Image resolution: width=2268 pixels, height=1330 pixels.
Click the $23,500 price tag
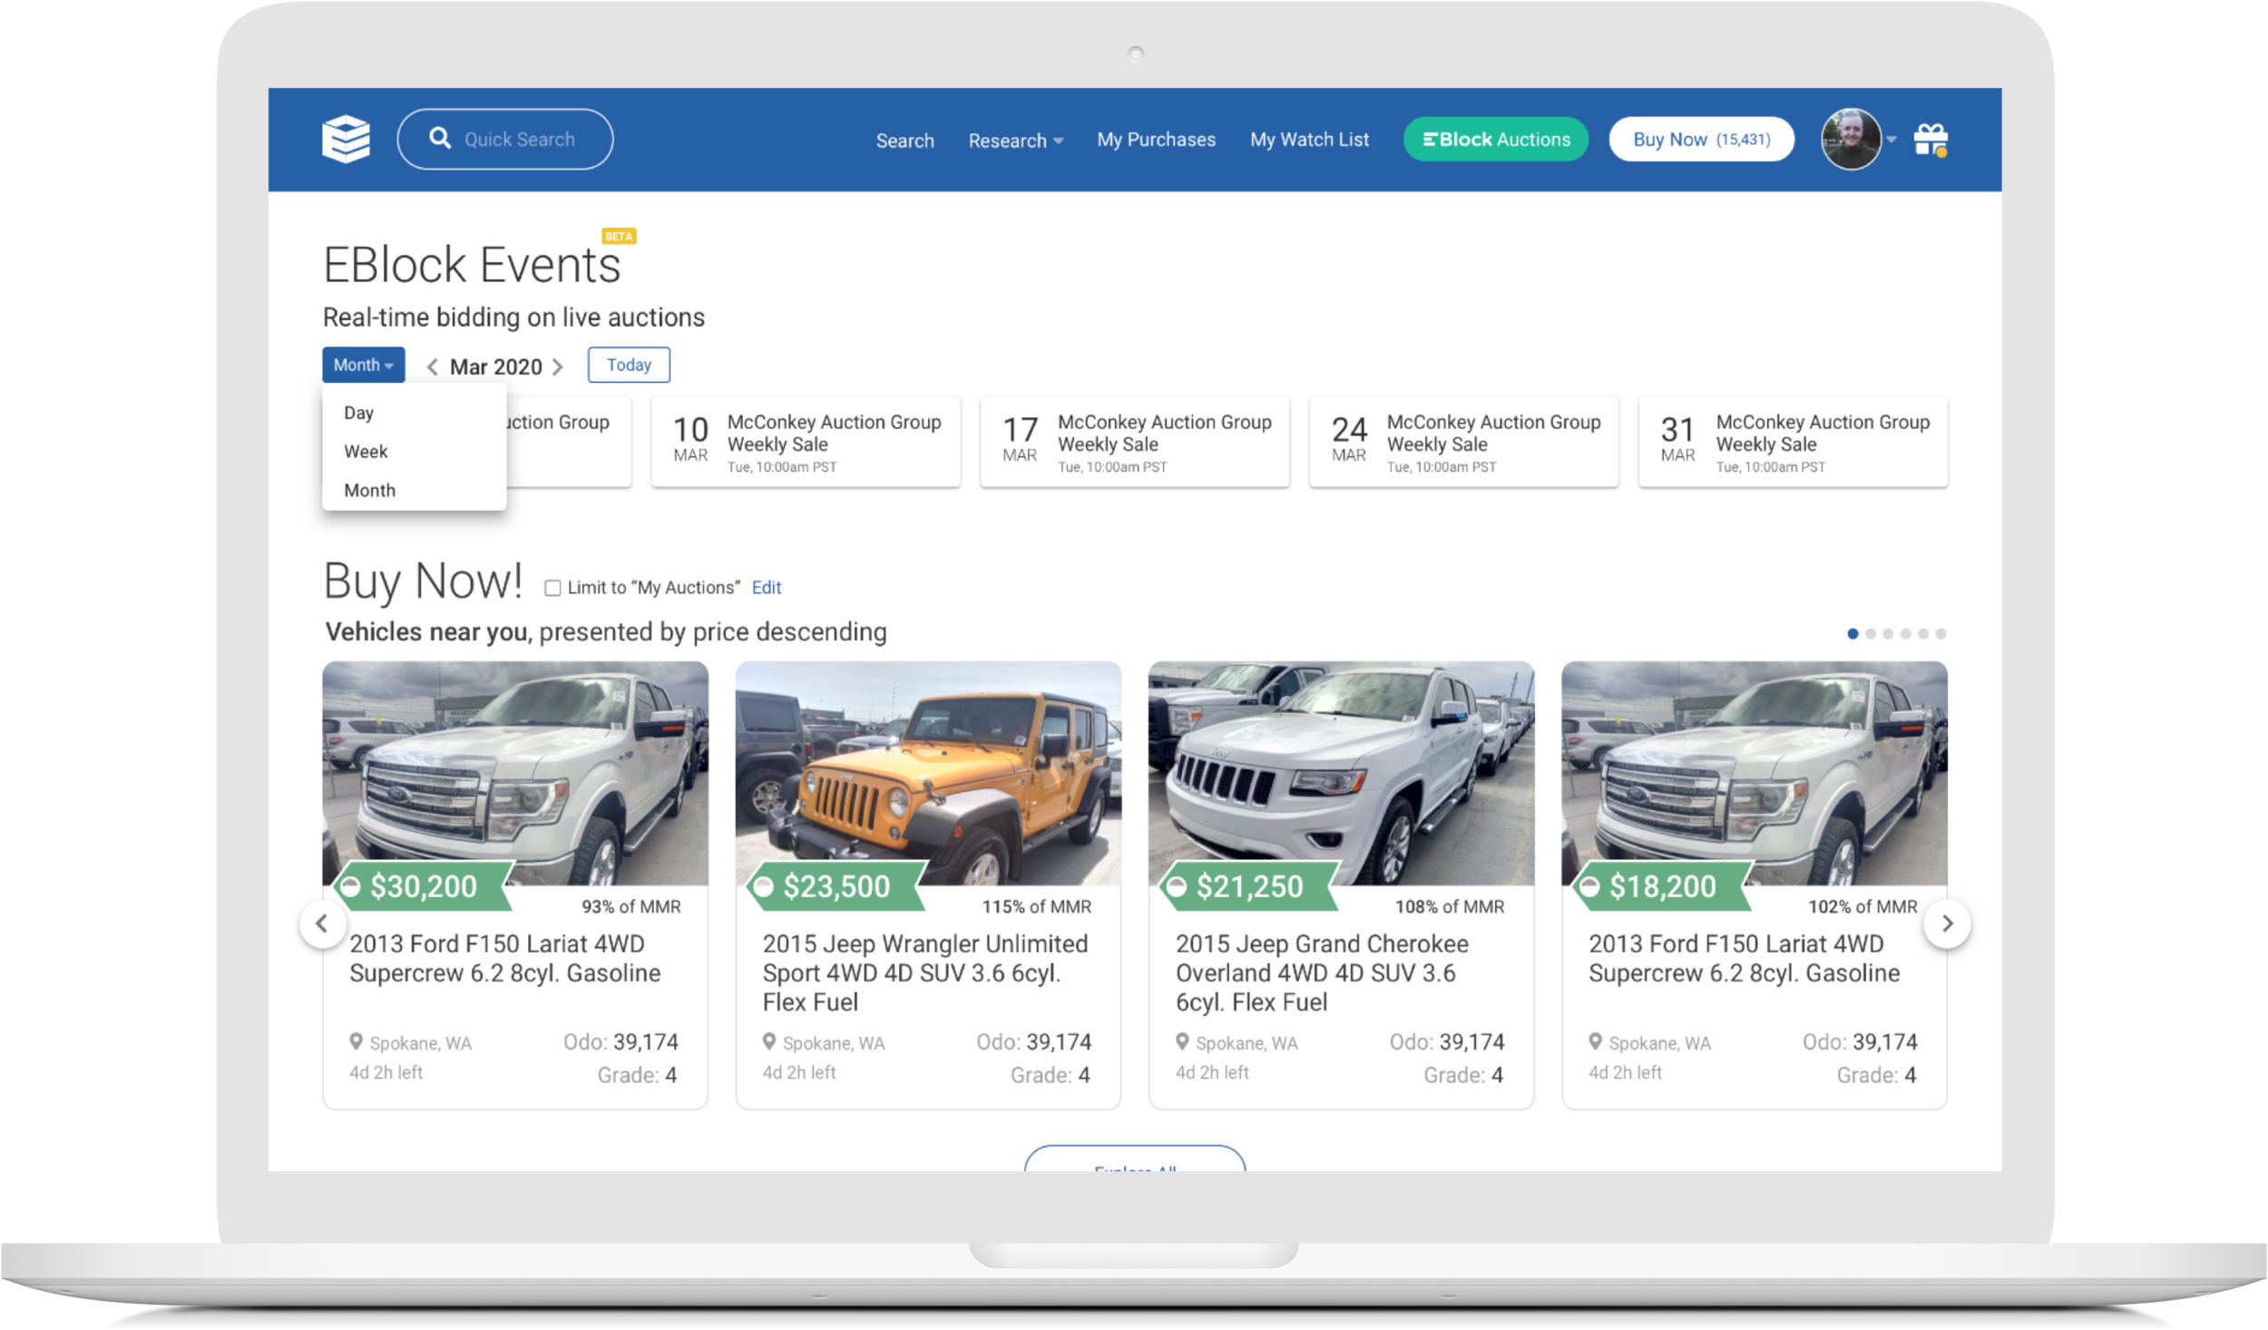(x=836, y=886)
